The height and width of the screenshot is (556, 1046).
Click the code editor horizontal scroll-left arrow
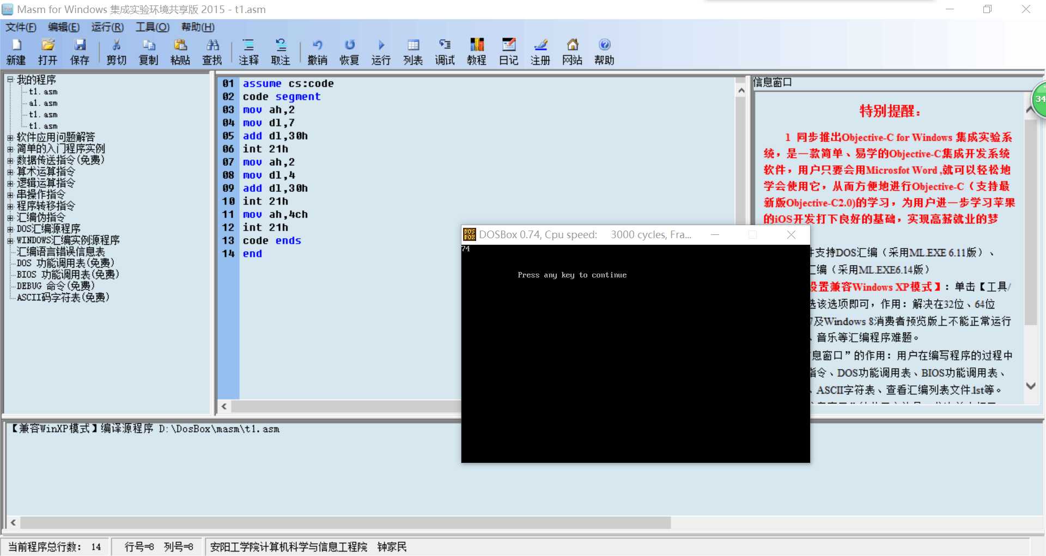[224, 406]
